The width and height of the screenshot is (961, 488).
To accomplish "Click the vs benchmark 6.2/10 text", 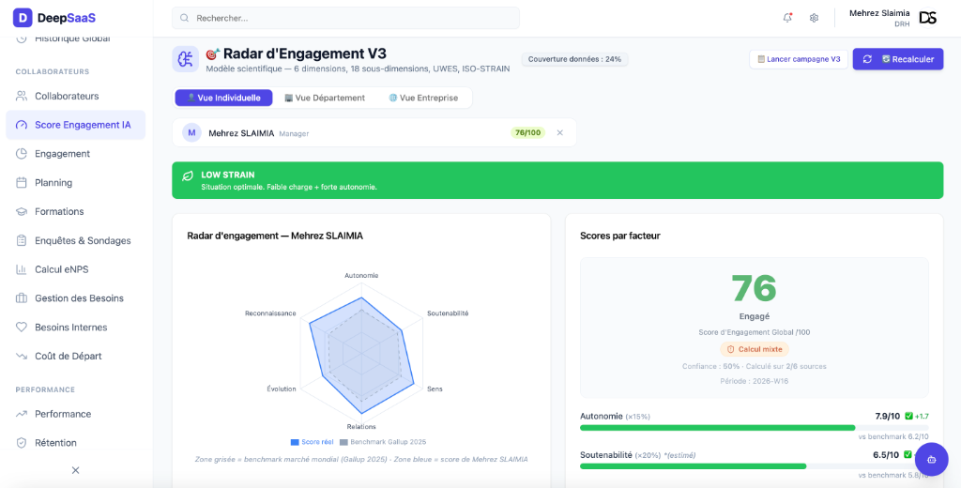I will coord(893,437).
